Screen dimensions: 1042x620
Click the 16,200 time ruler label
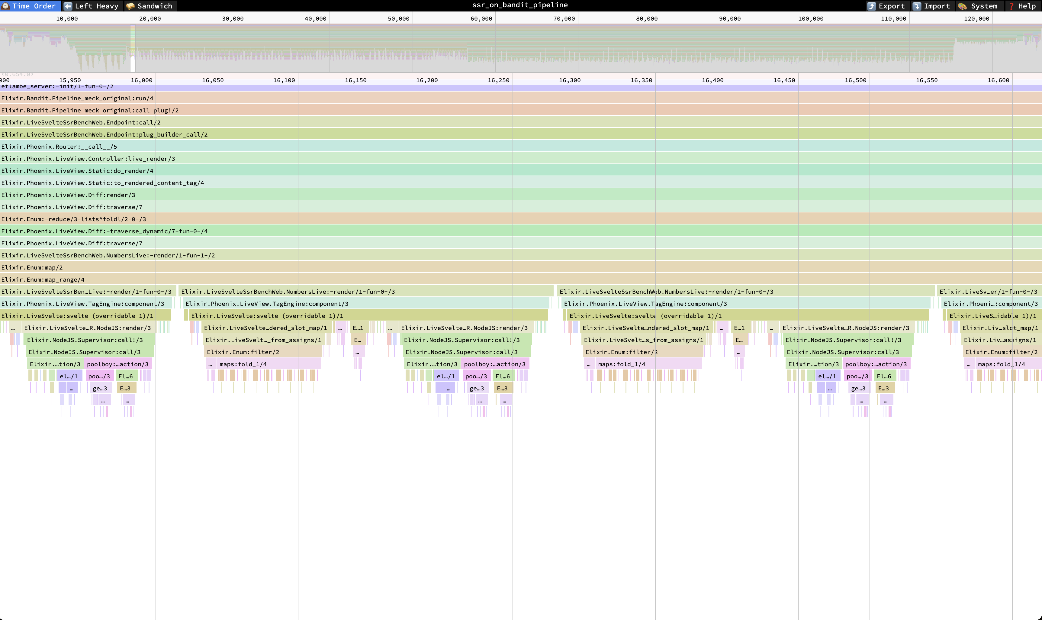(x=427, y=80)
